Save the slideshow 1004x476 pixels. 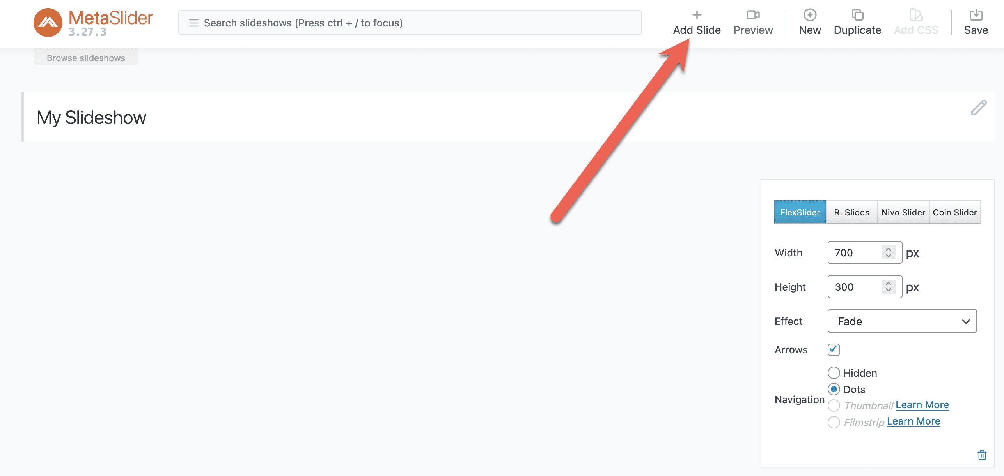coord(976,23)
